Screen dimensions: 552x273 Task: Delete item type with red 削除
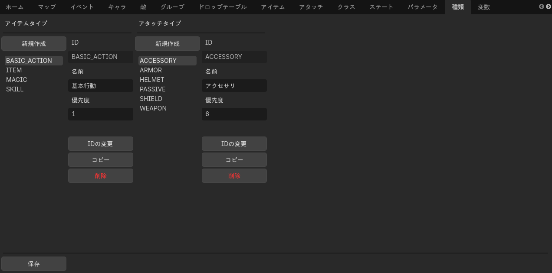[x=101, y=176]
